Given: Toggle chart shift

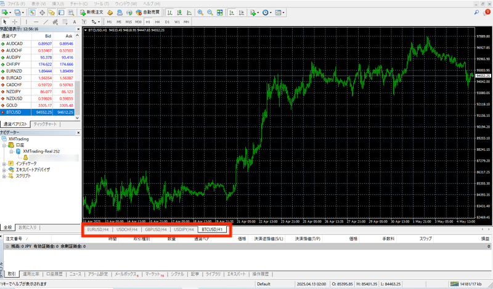Looking at the screenshot, I should 242,12.
